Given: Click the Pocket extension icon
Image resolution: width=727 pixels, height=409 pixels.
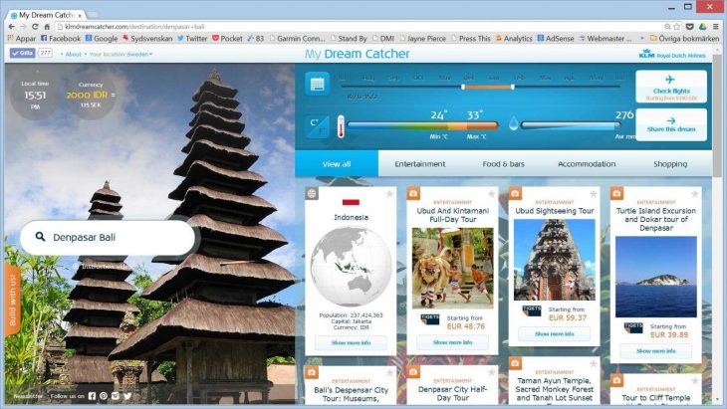Looking at the screenshot, I should click(690, 27).
